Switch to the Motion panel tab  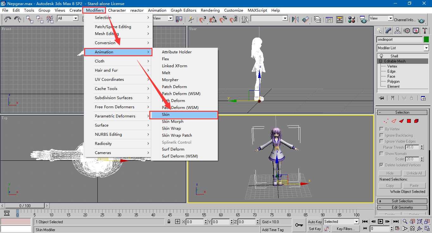(x=407, y=31)
